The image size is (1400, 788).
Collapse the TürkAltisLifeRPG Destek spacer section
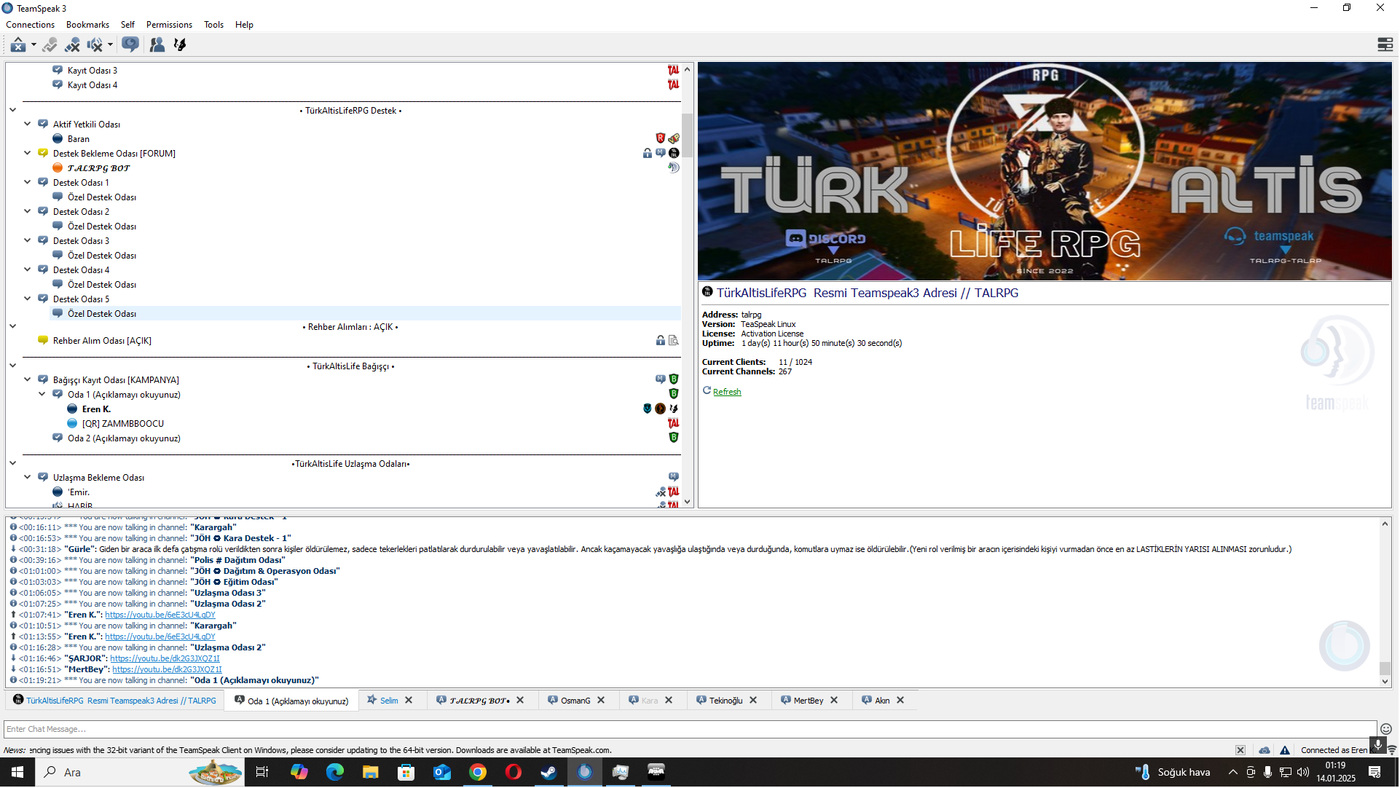tap(12, 111)
